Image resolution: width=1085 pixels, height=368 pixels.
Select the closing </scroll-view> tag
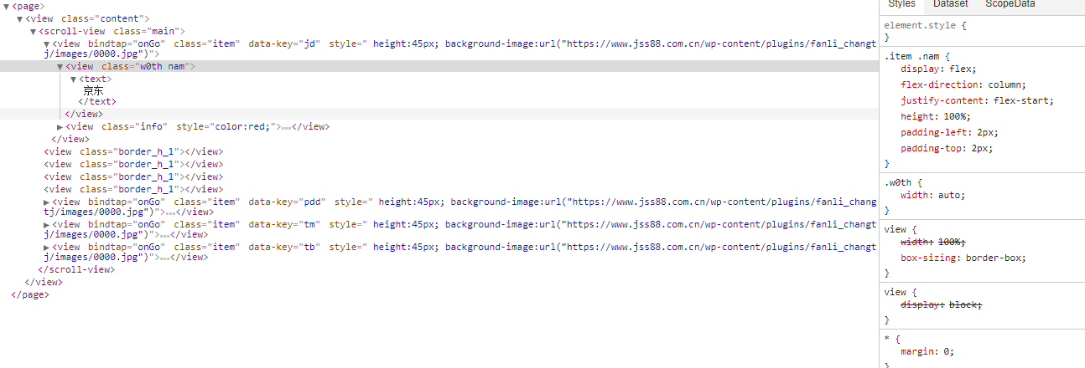[76, 269]
